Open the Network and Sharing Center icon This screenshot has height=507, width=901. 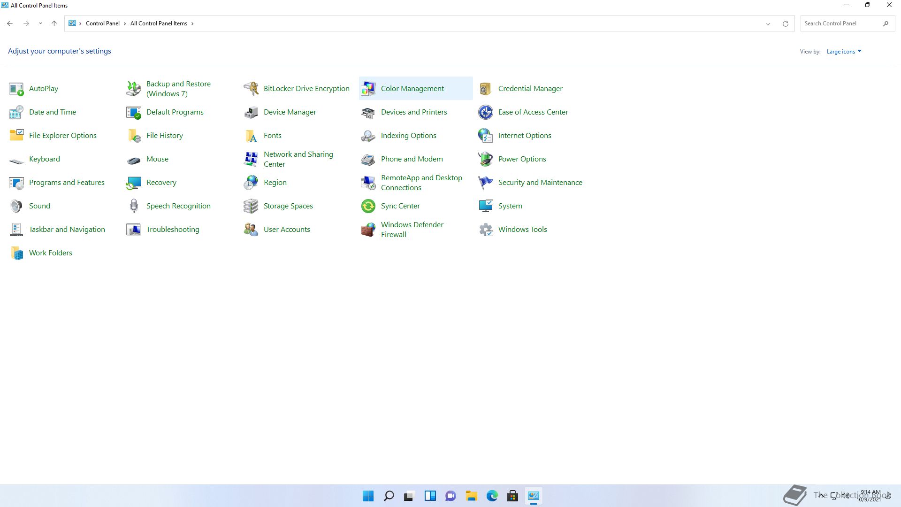251,159
